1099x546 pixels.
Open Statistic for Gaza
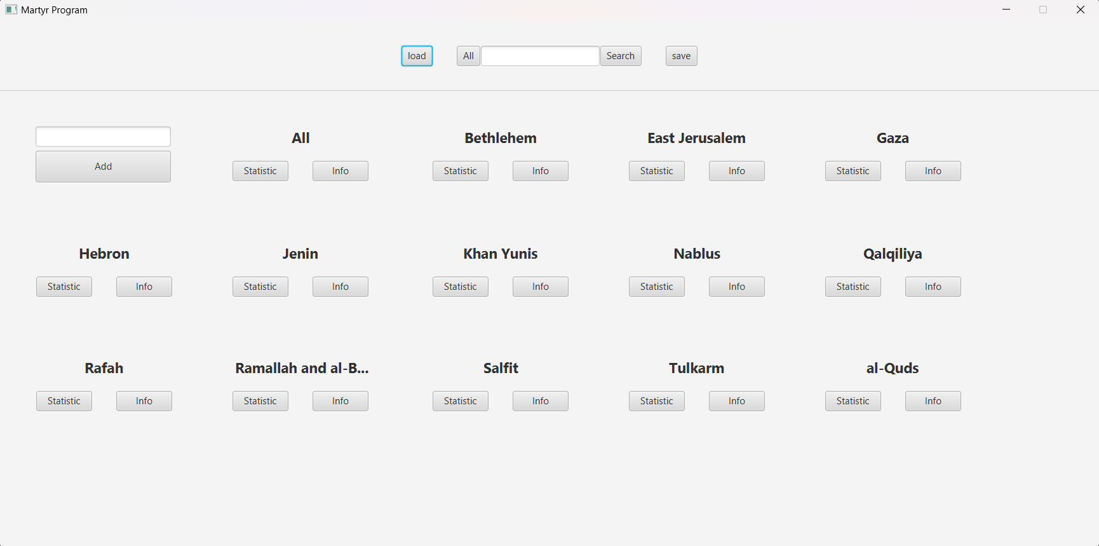click(x=853, y=171)
